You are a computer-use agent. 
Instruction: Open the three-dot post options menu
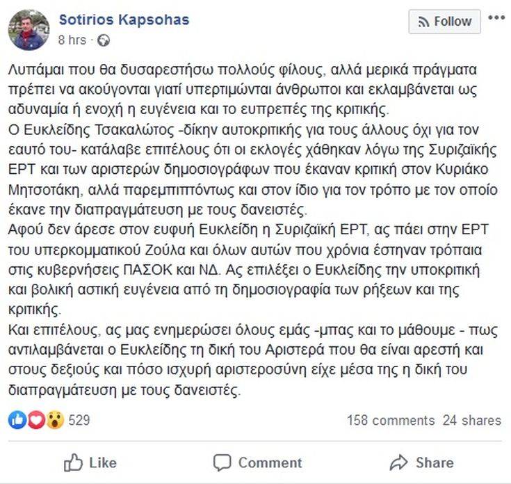click(496, 19)
